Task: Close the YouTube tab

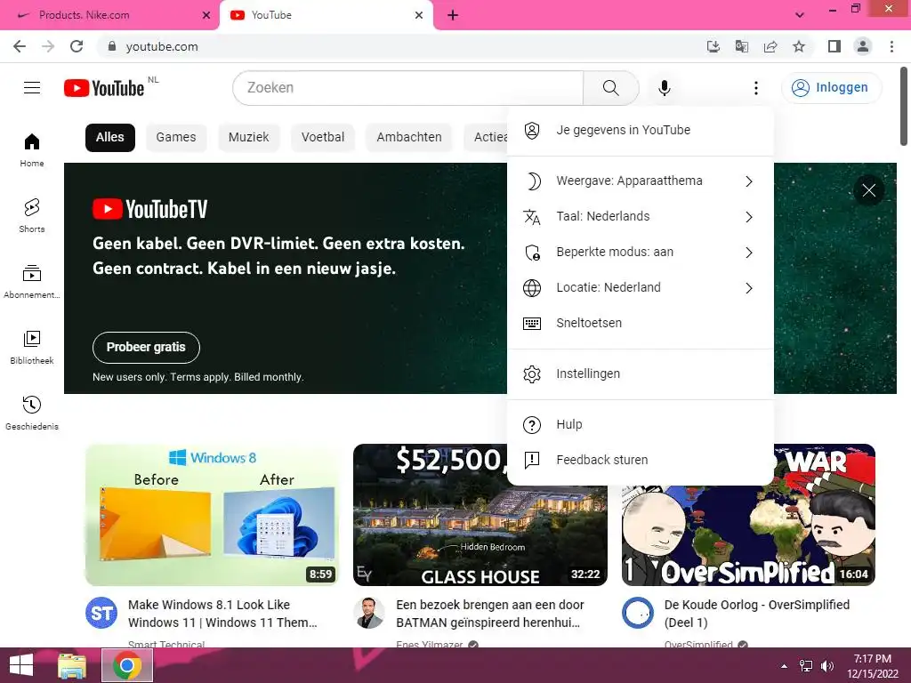Action: [419, 15]
